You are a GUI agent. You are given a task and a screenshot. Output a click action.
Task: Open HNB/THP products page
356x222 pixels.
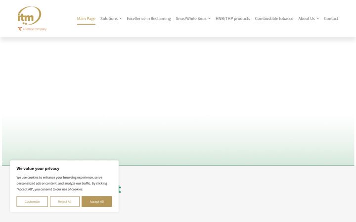(233, 18)
